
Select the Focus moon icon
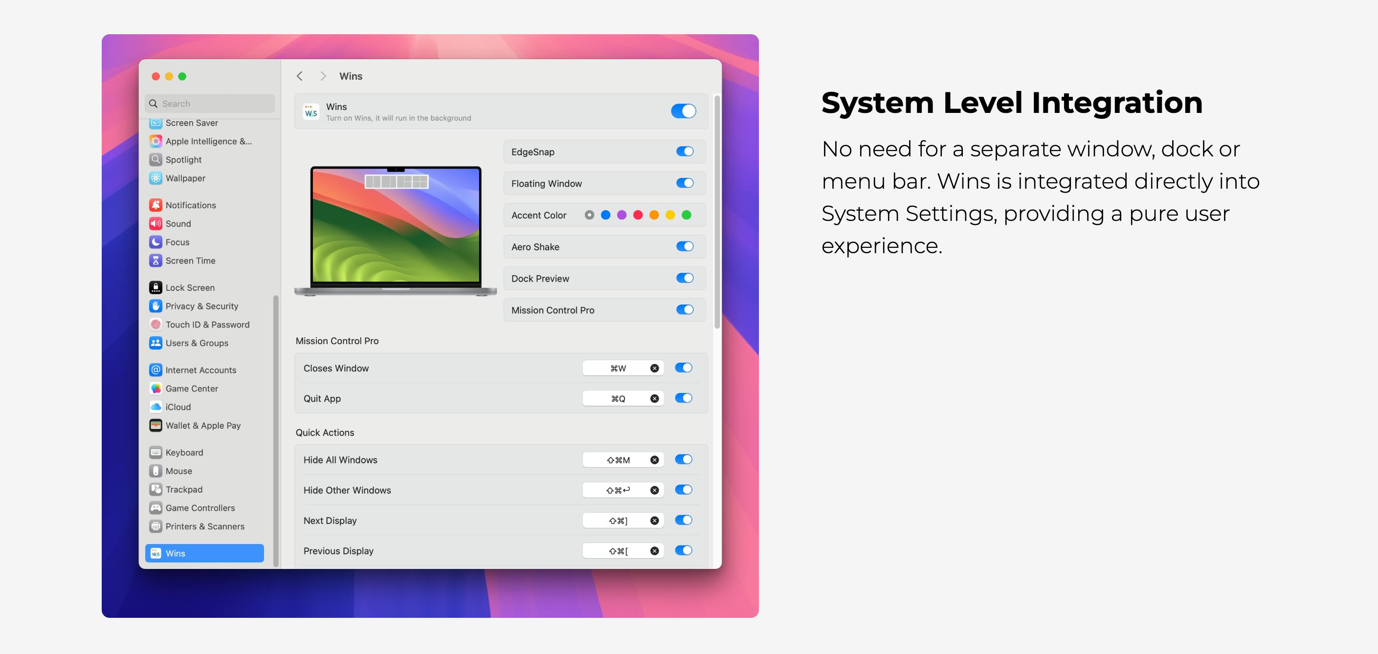click(156, 242)
